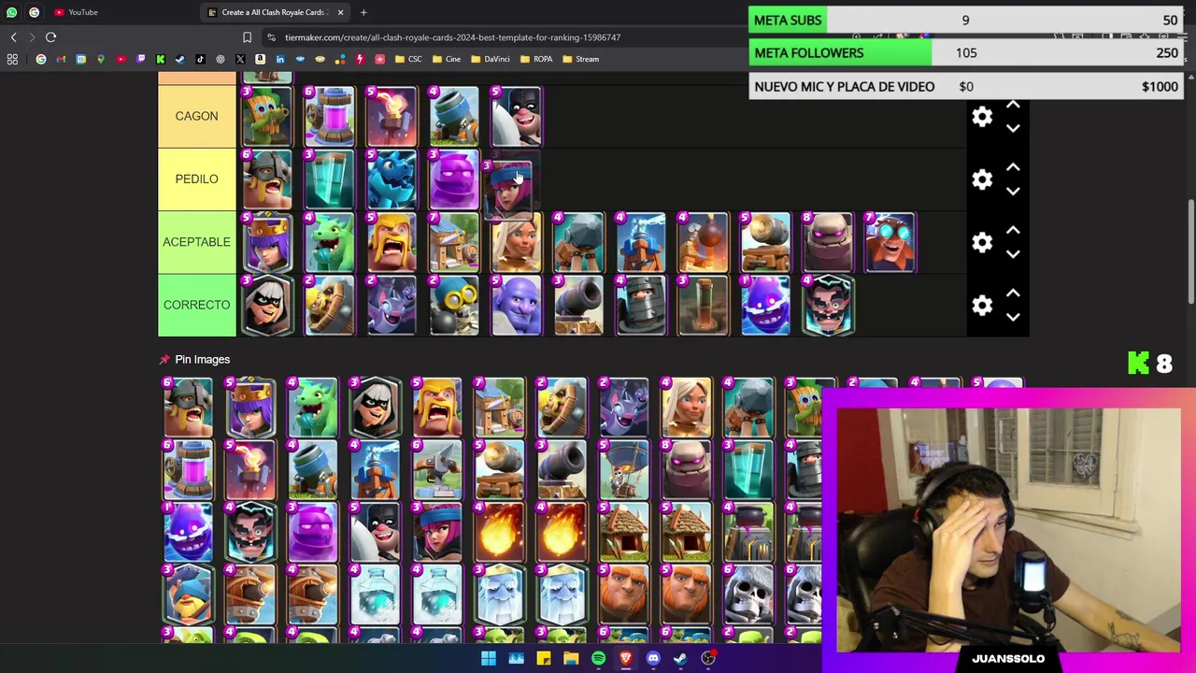The width and height of the screenshot is (1196, 673).
Task: Select Archer Queen card in the ACEPTABLE row
Action: tap(266, 242)
